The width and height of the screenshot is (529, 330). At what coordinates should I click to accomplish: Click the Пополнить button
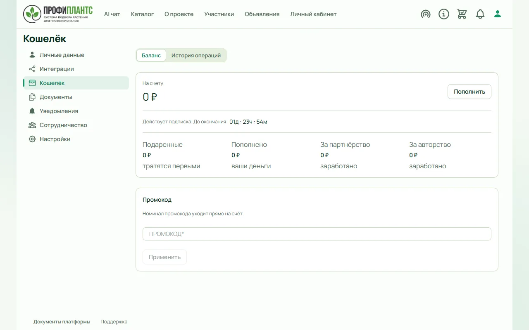pyautogui.click(x=469, y=92)
